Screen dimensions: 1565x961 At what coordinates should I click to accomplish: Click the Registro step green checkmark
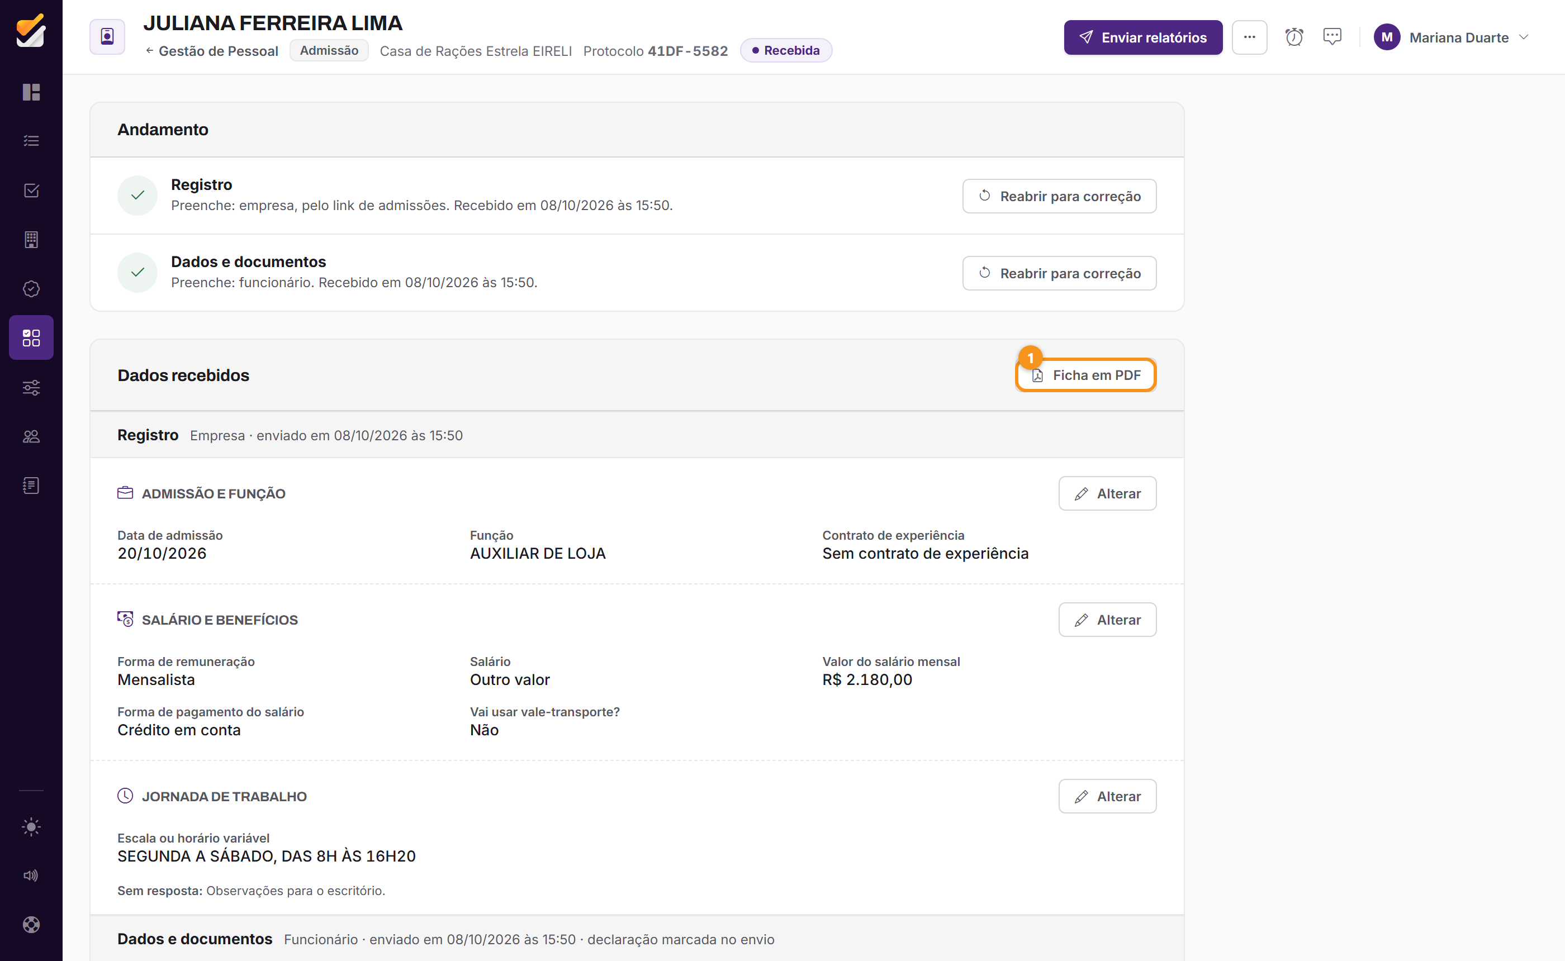coord(137,196)
